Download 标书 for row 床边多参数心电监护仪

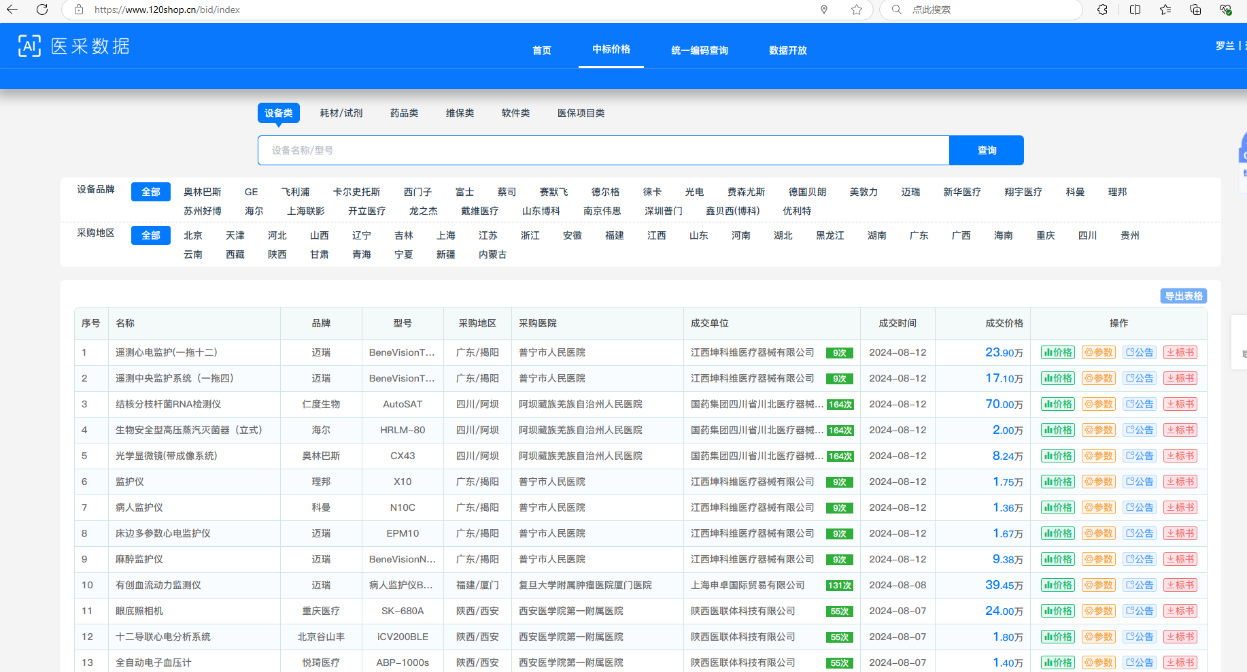coord(1180,533)
